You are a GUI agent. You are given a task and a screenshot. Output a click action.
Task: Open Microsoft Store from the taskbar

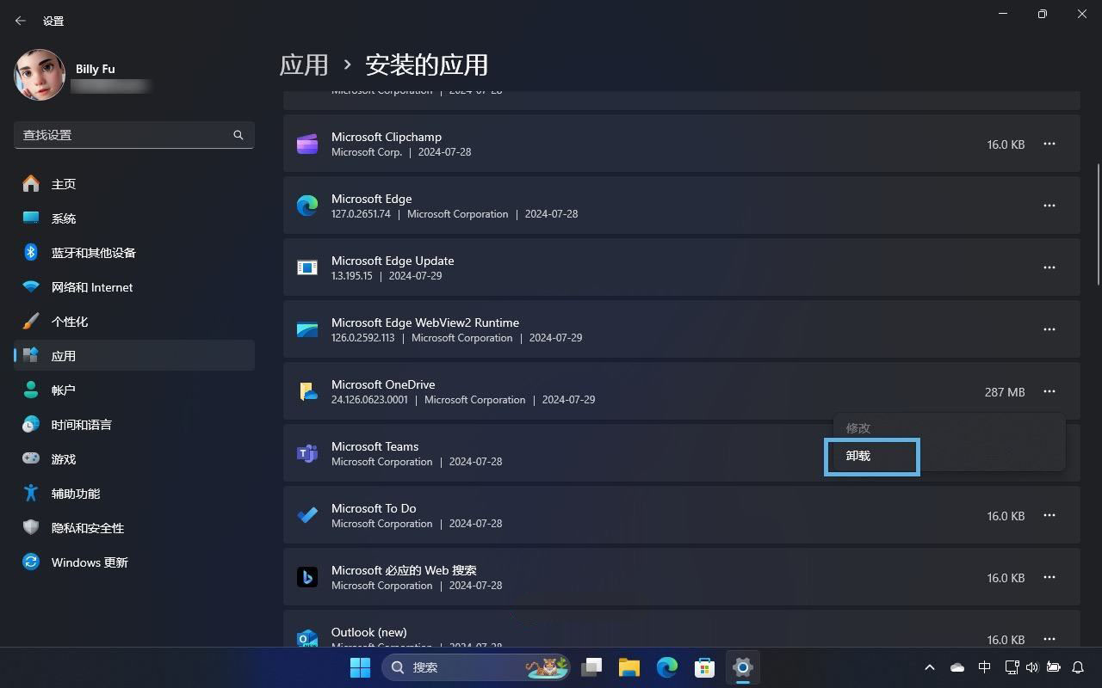(704, 667)
